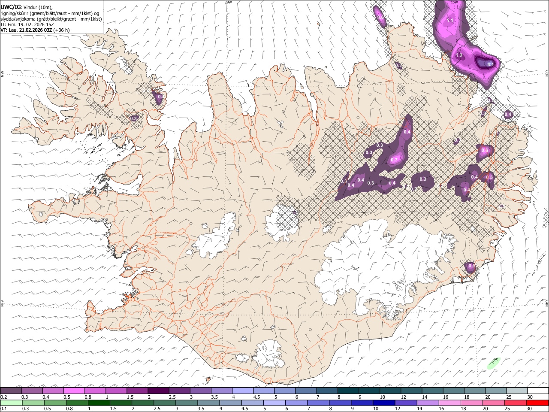
Task: Select the upper legend swatch between 3 and 3.5
Action: pyautogui.click(x=200, y=391)
